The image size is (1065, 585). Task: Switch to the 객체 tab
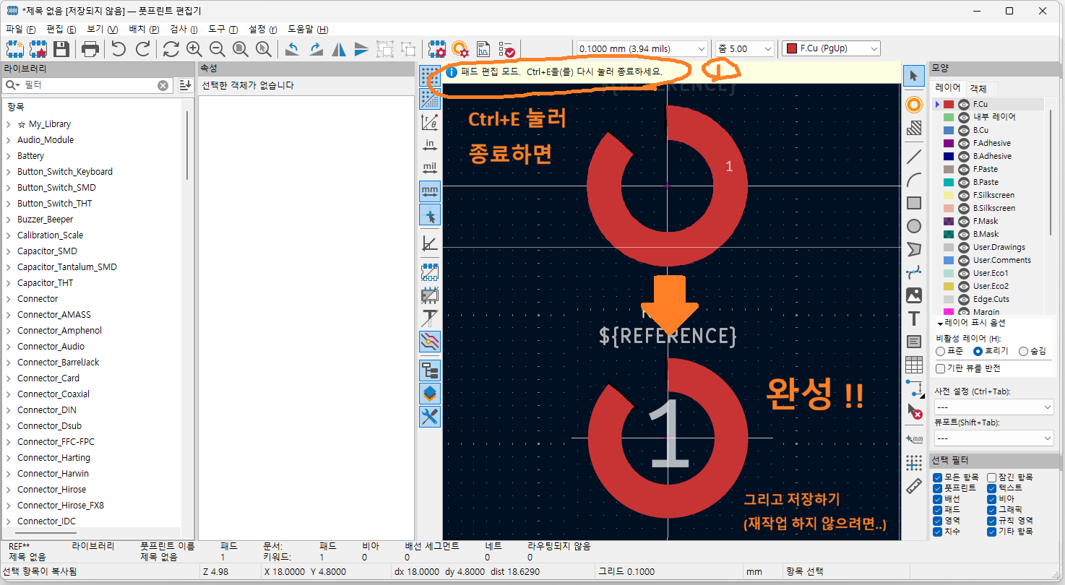coord(978,88)
